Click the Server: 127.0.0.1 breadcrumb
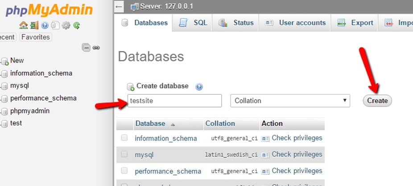413x186 pixels. point(166,6)
